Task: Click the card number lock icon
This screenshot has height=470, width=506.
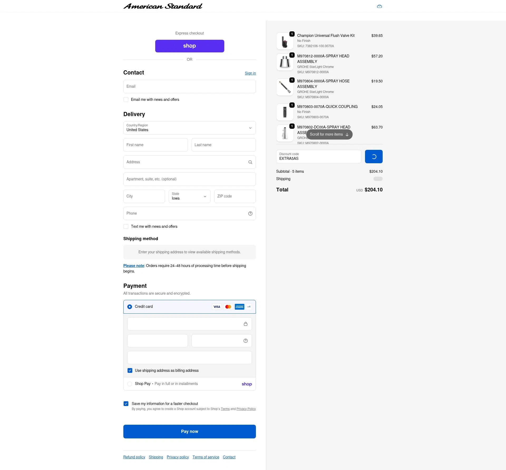Action: click(x=245, y=324)
